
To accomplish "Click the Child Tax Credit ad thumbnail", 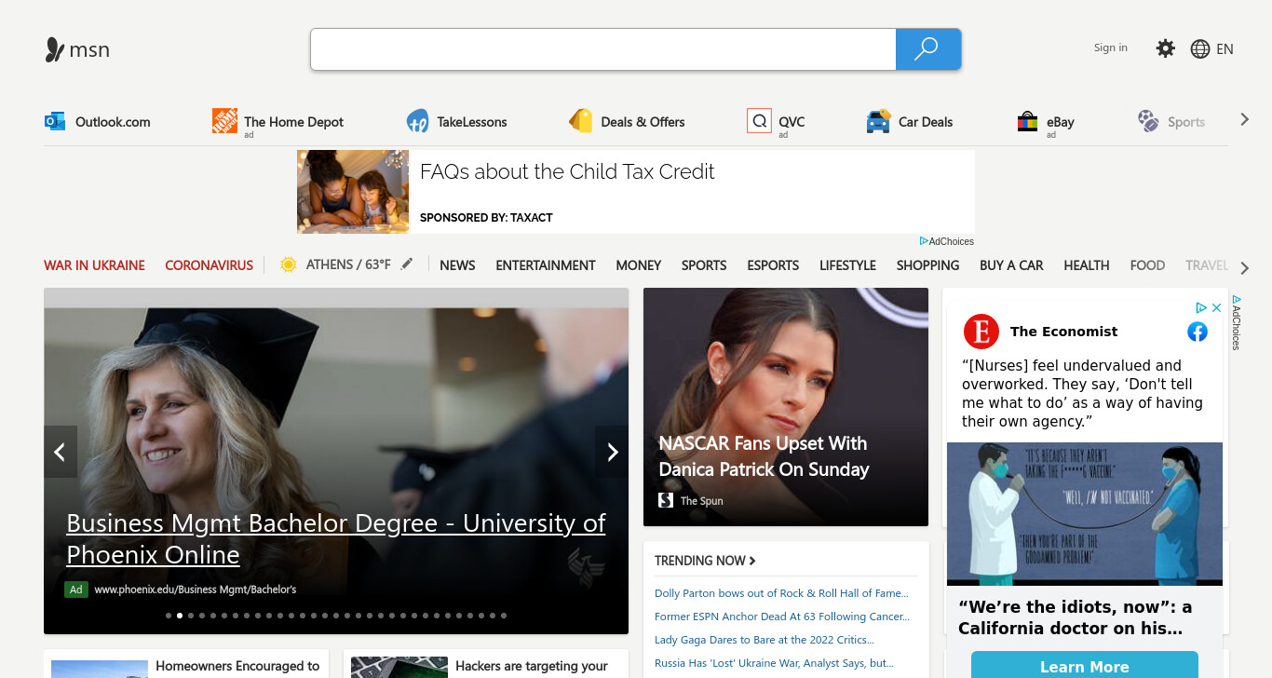I will (x=353, y=192).
